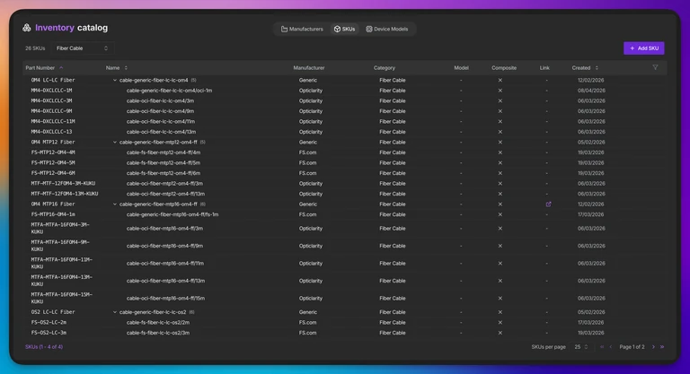
Task: Go to the last page with double arrow
Action: (662, 347)
